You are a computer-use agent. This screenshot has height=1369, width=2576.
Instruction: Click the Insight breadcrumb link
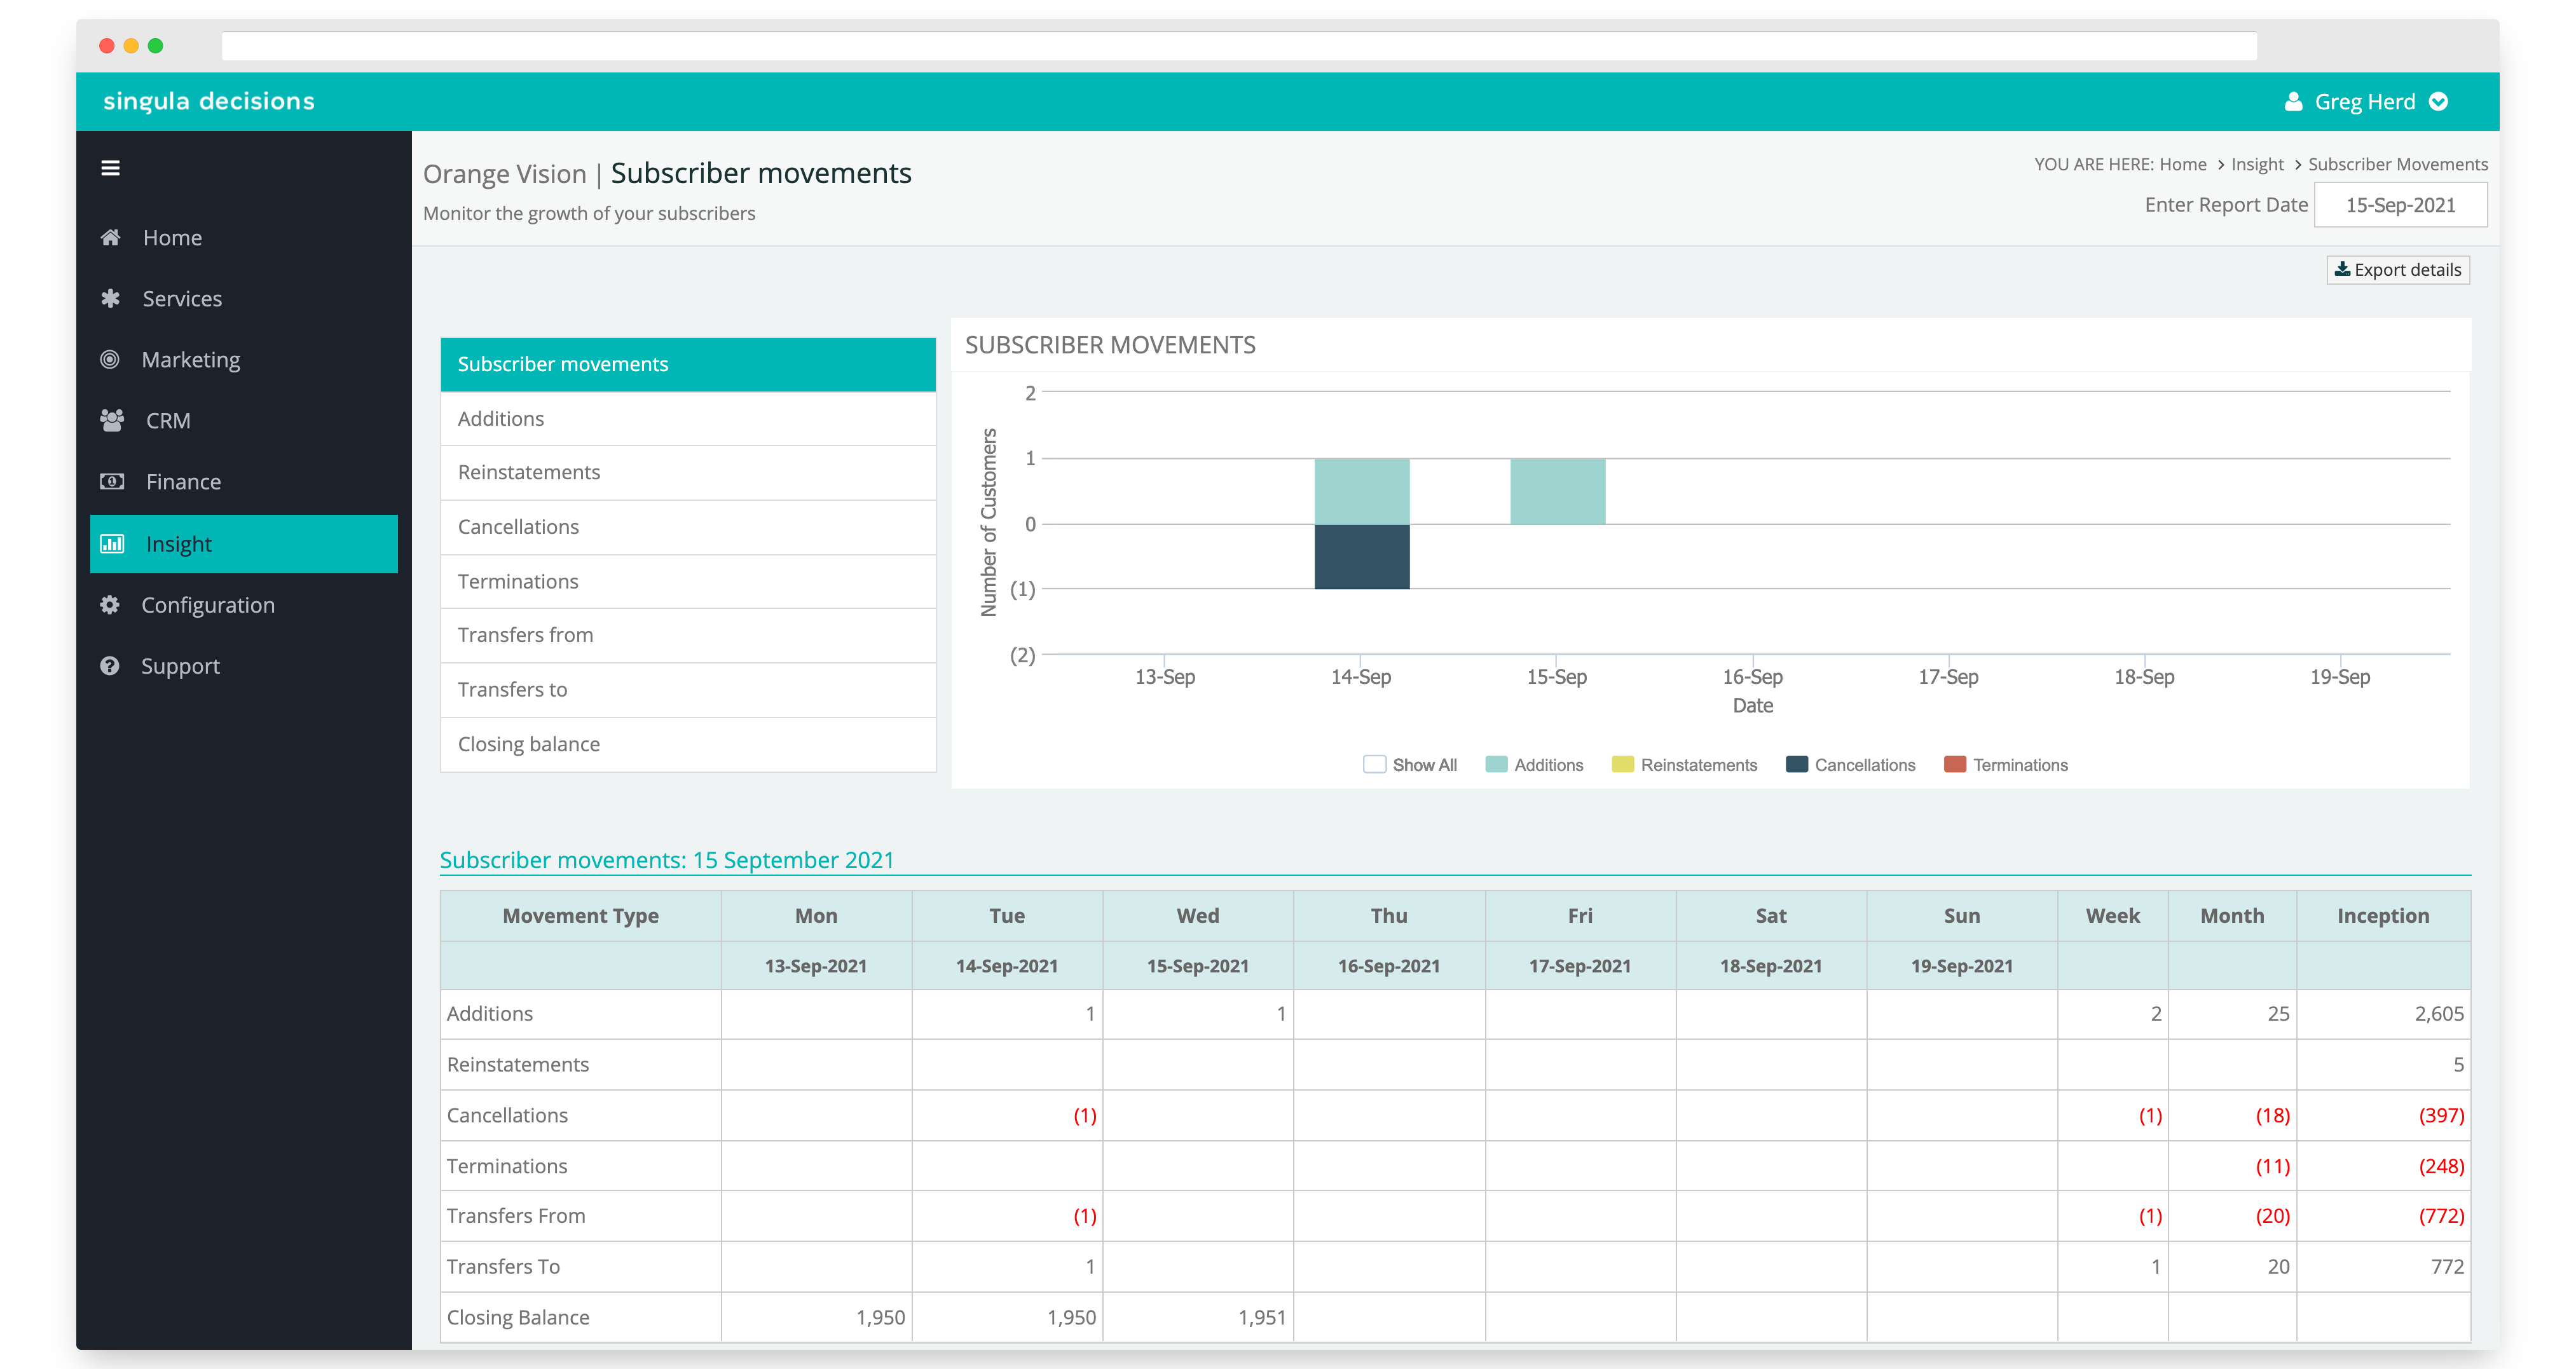(x=2257, y=164)
